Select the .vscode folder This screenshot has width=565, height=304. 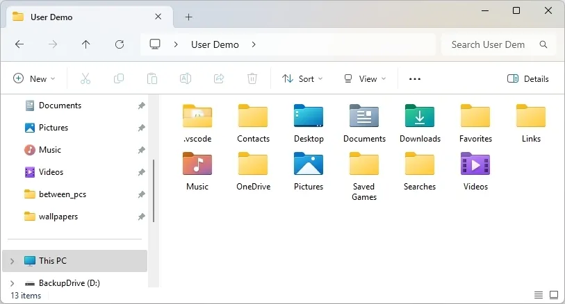[x=197, y=124]
